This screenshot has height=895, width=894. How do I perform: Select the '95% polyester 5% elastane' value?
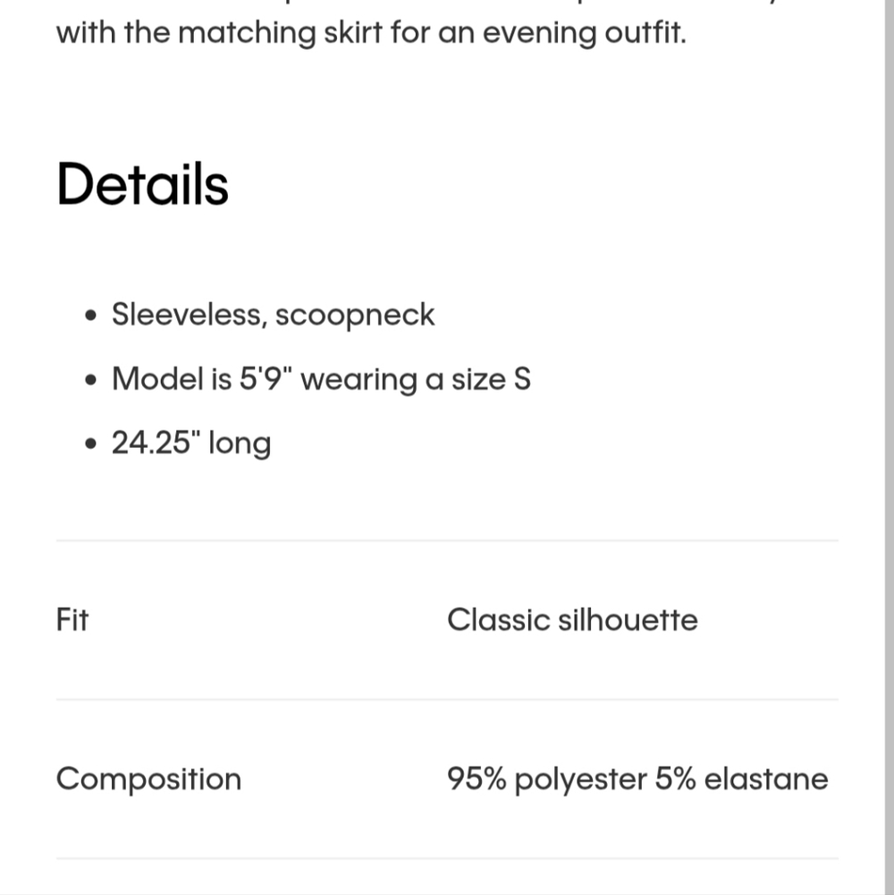point(637,779)
